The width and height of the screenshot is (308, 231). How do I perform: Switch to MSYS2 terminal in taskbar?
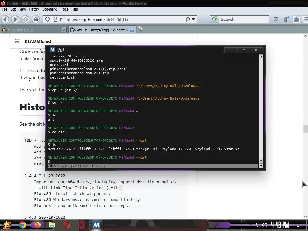point(96,225)
